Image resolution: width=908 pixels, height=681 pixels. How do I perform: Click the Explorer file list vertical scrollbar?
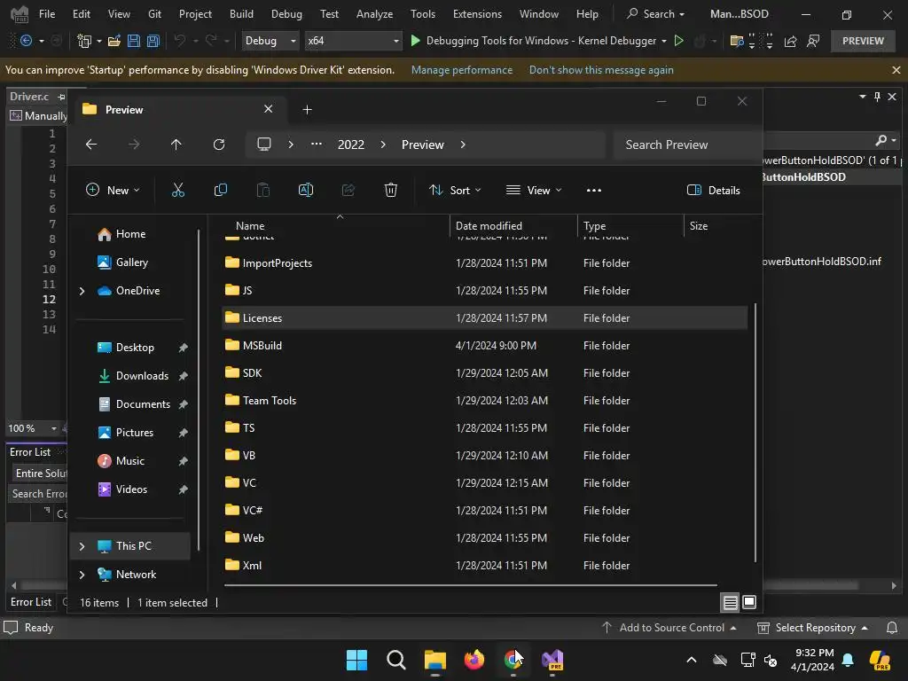(755, 432)
